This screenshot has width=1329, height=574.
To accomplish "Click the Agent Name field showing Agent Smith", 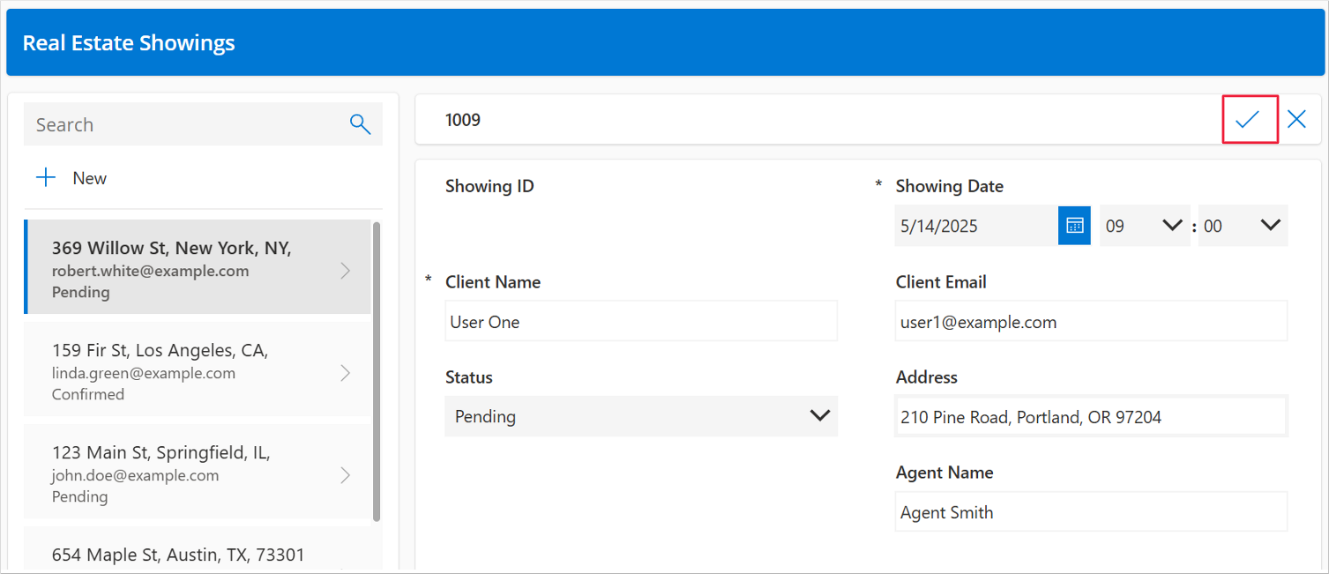I will pyautogui.click(x=1090, y=511).
